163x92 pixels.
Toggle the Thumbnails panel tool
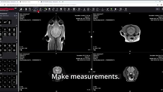(79, 9)
